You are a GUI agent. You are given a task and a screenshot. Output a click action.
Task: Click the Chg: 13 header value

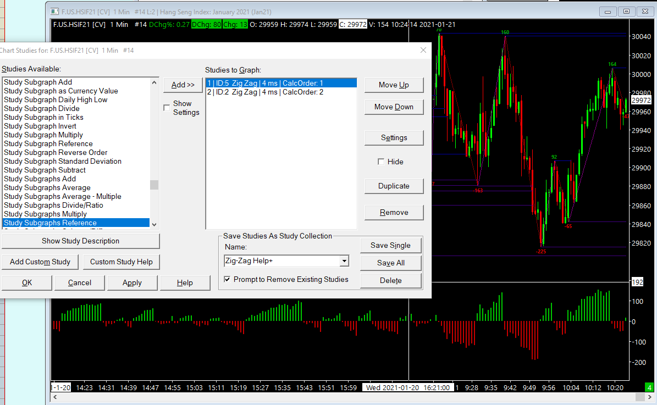[x=235, y=24]
